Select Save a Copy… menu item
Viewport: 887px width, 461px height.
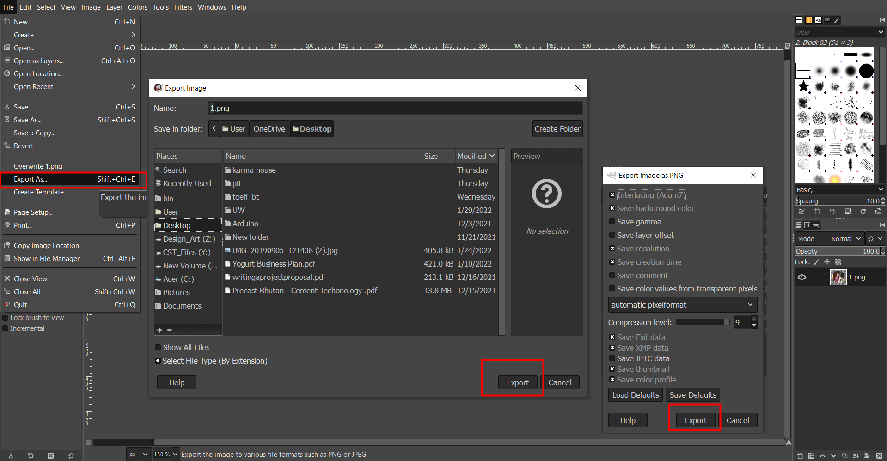(x=70, y=133)
